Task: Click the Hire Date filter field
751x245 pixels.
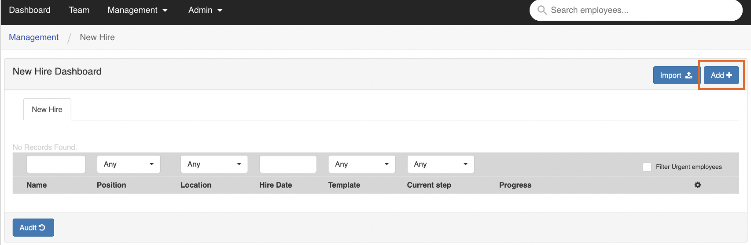Action: point(288,164)
